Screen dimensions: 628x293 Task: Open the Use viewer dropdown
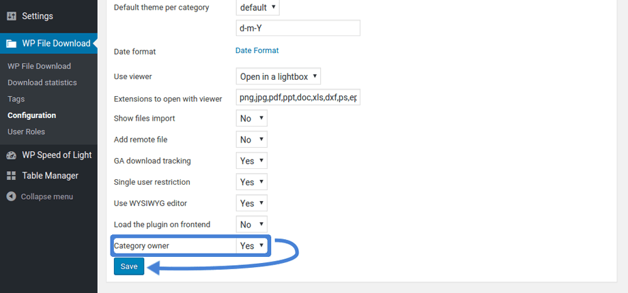[x=279, y=76]
